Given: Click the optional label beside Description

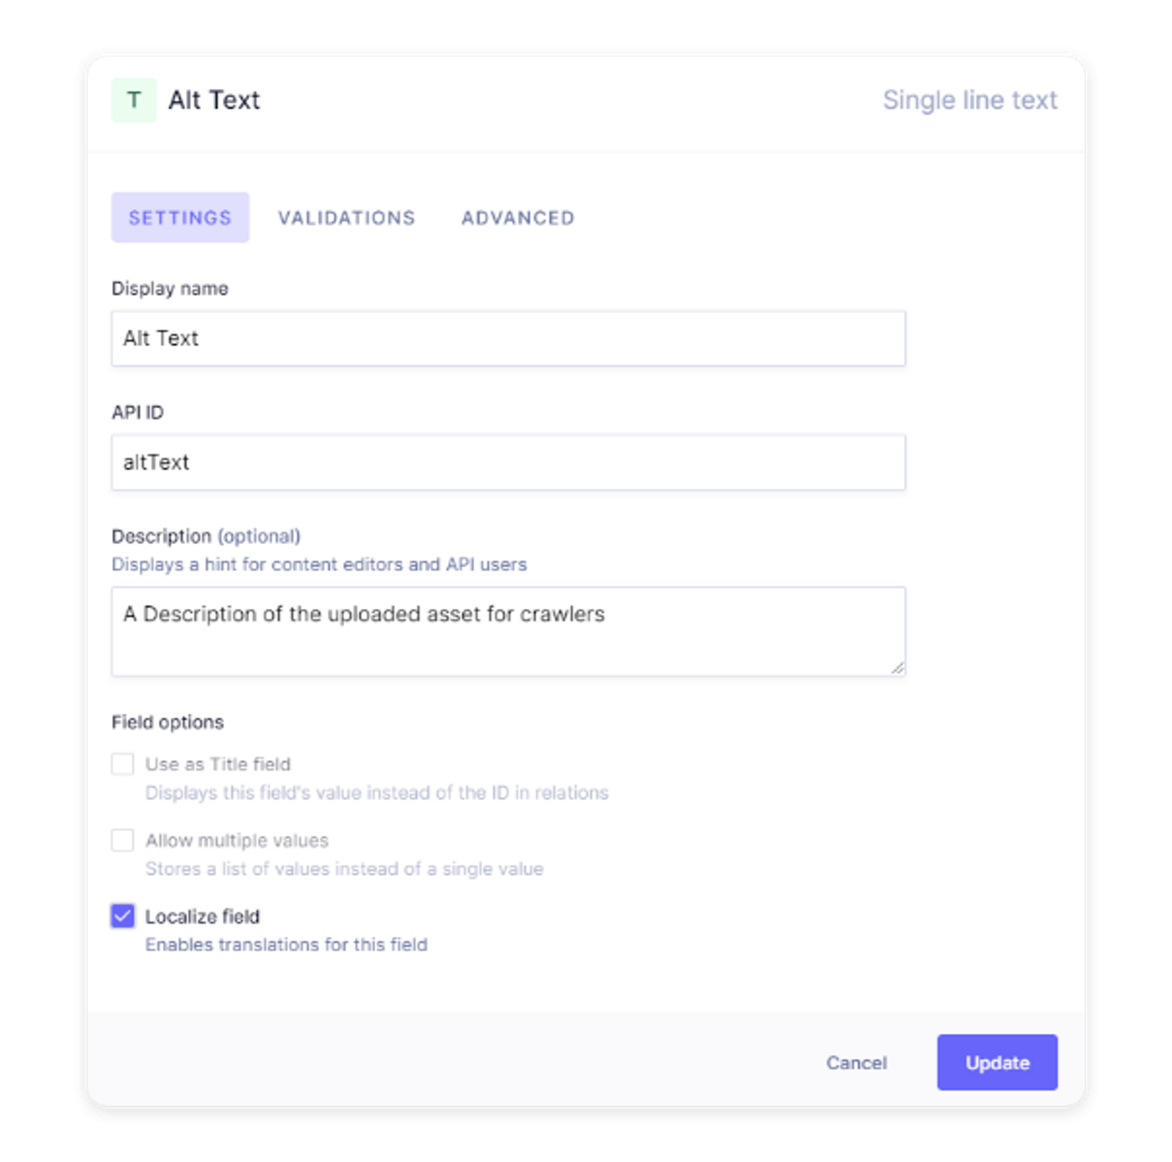Looking at the screenshot, I should [x=260, y=536].
